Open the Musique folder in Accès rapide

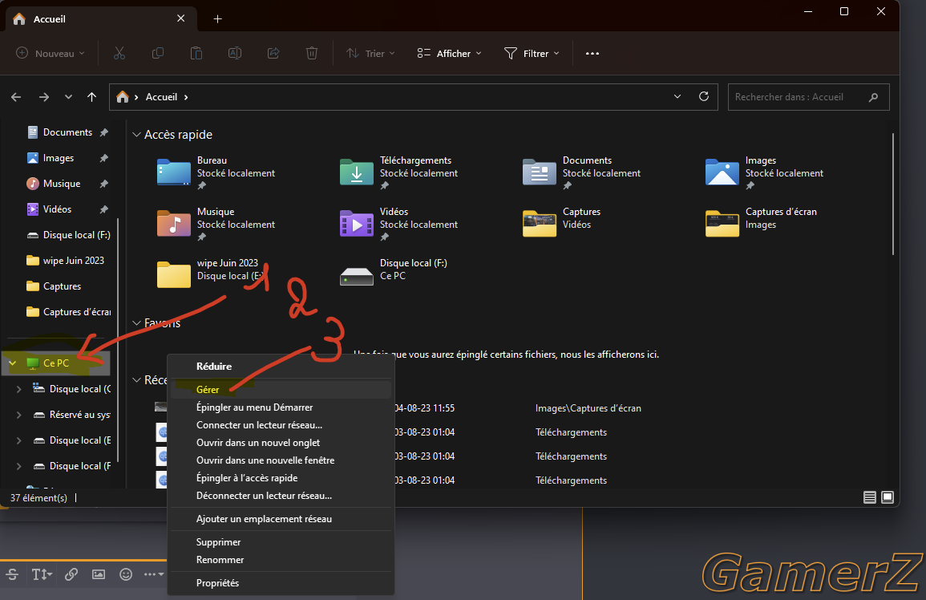point(174,224)
